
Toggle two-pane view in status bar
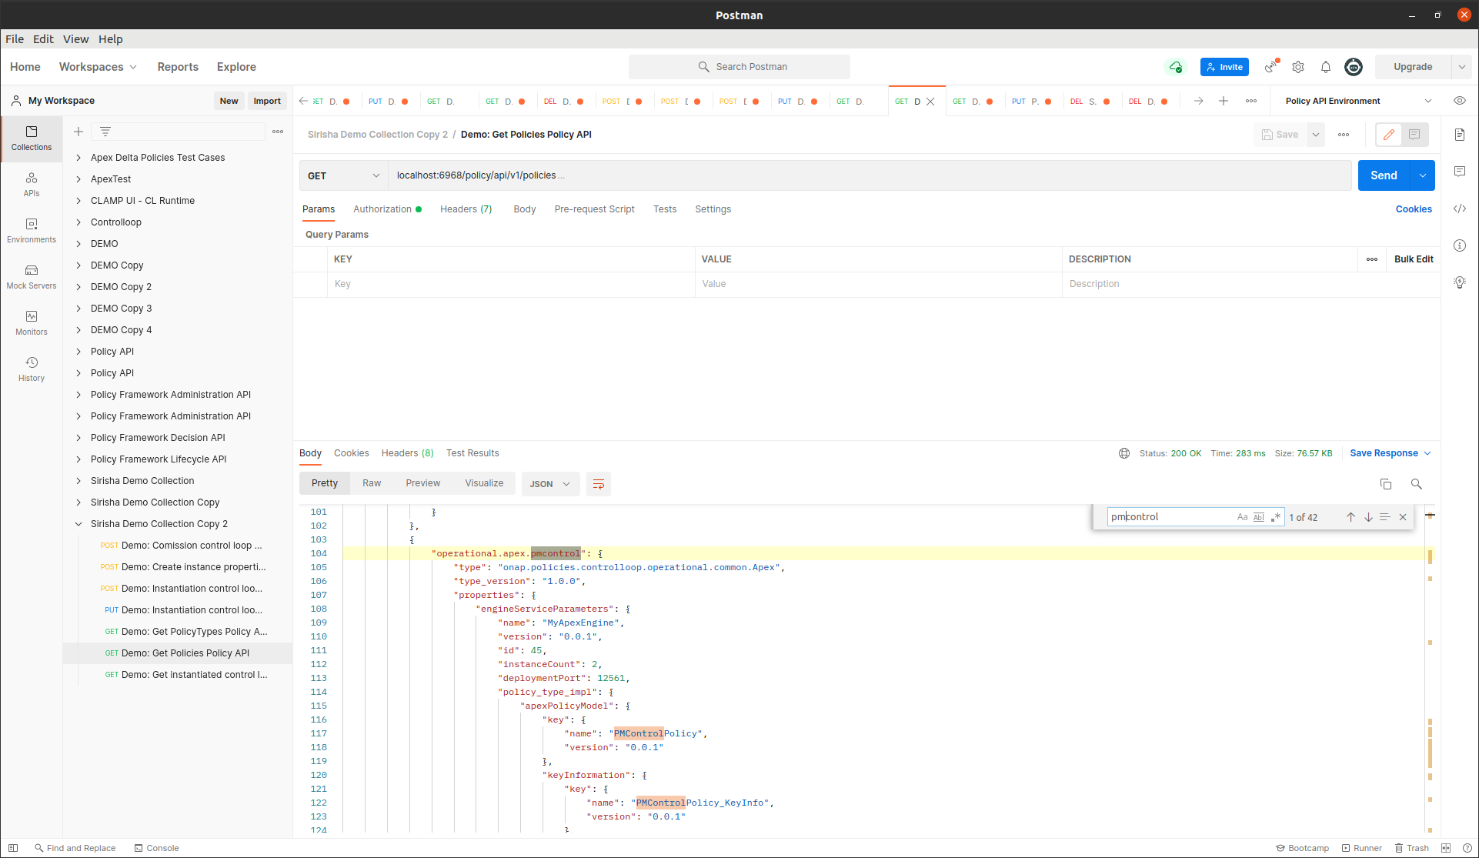pos(1446,848)
